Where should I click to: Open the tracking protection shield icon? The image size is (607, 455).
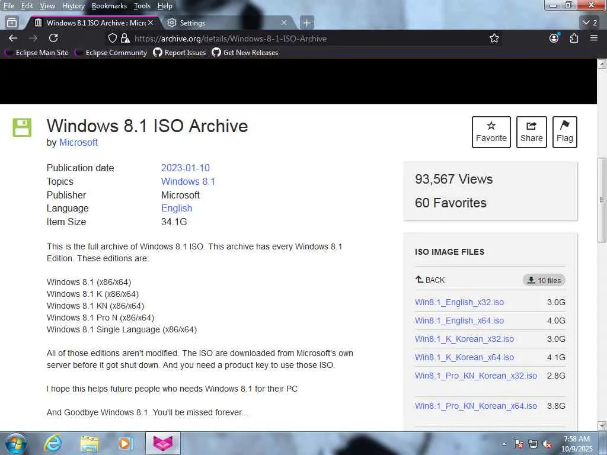(112, 38)
